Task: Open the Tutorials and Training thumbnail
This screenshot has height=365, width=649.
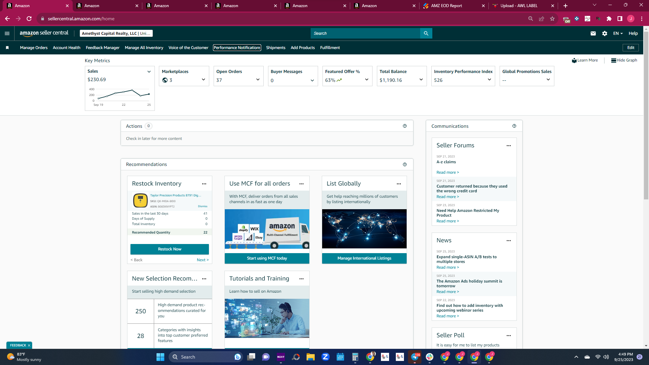Action: [x=267, y=318]
